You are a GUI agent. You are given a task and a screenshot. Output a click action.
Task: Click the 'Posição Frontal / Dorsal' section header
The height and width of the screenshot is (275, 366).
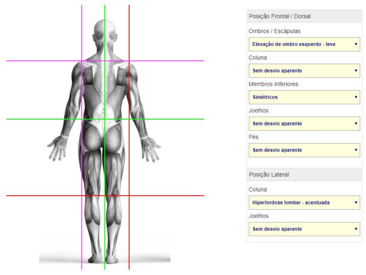(x=280, y=16)
